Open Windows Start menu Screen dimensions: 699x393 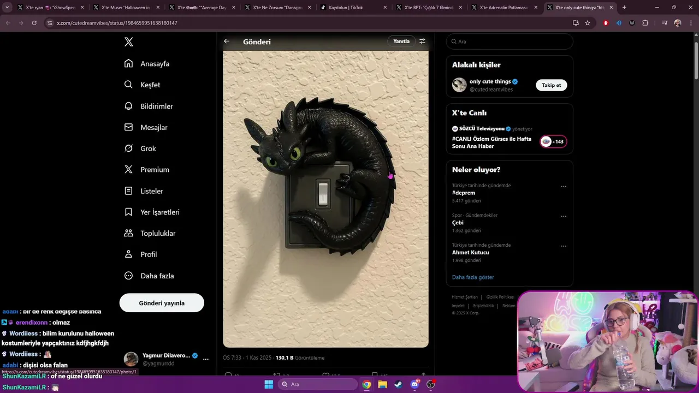click(x=269, y=384)
